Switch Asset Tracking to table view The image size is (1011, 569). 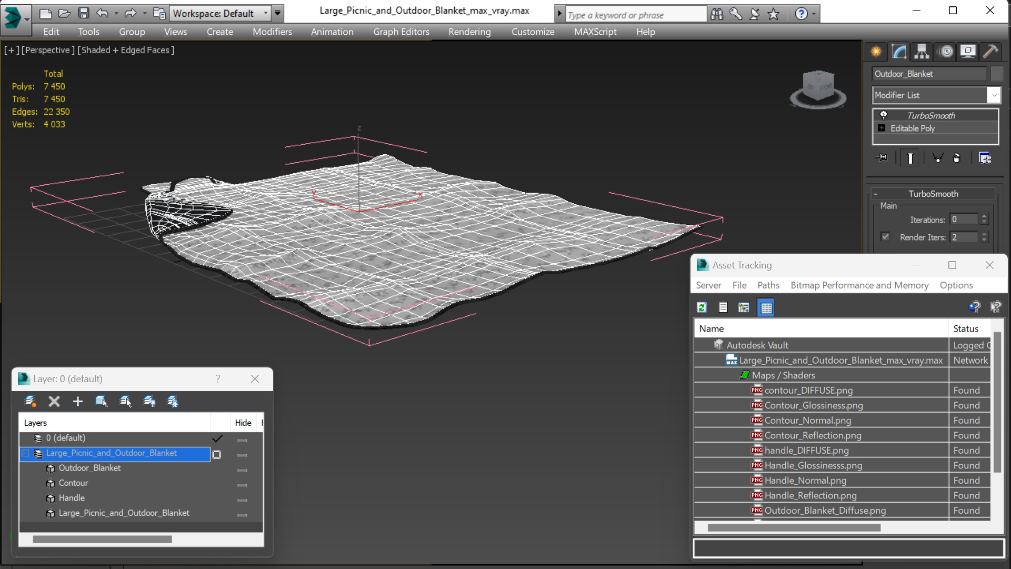[766, 307]
